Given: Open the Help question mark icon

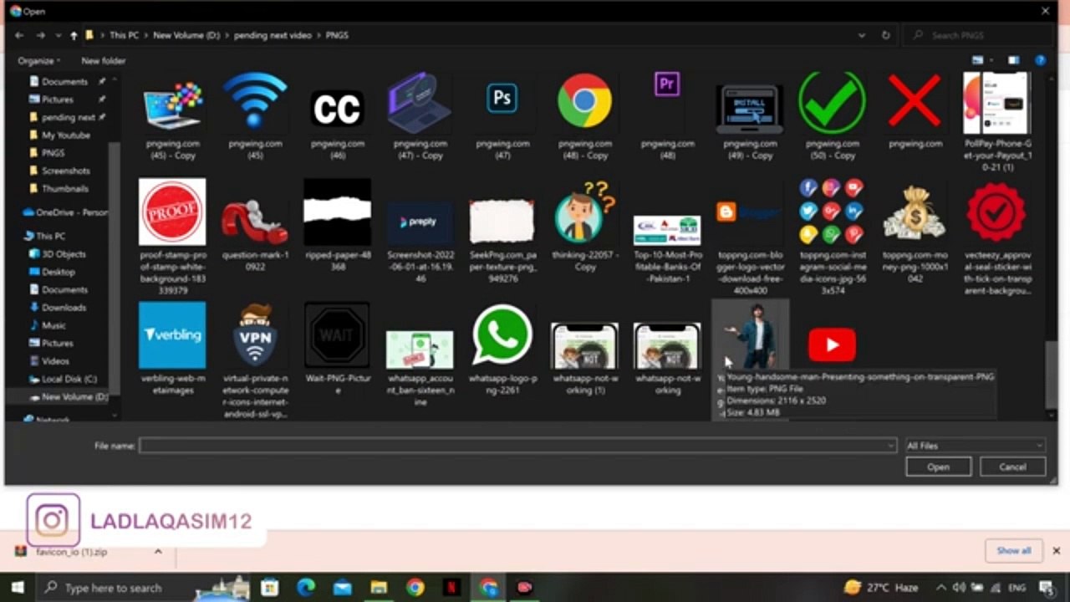Looking at the screenshot, I should click(x=1040, y=60).
